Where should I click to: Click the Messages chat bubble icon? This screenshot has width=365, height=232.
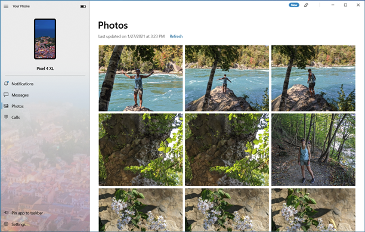click(x=6, y=95)
